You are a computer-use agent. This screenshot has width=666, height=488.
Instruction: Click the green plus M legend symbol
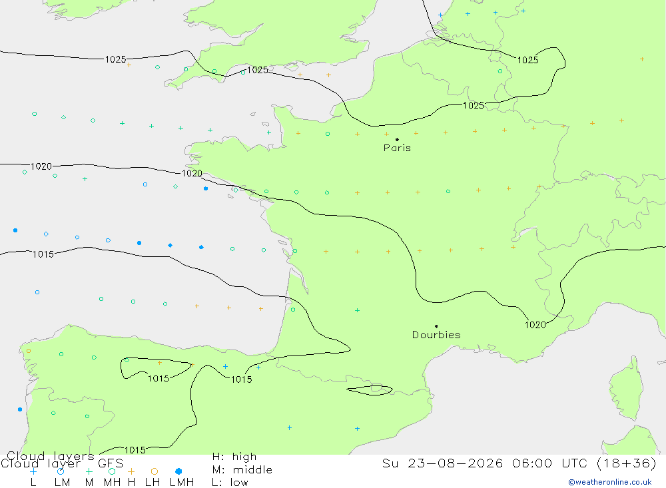[x=89, y=471]
